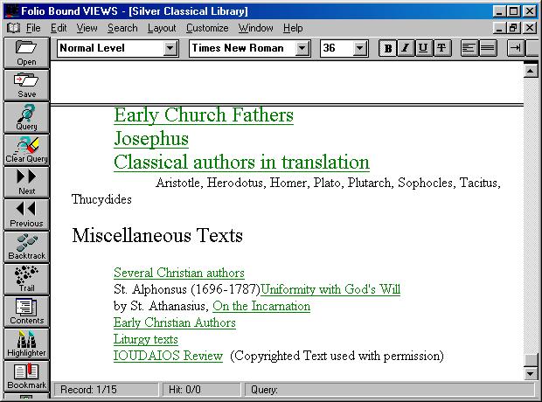This screenshot has height=402, width=542.
Task: Click the text "Thucydides"
Action: pyautogui.click(x=101, y=199)
